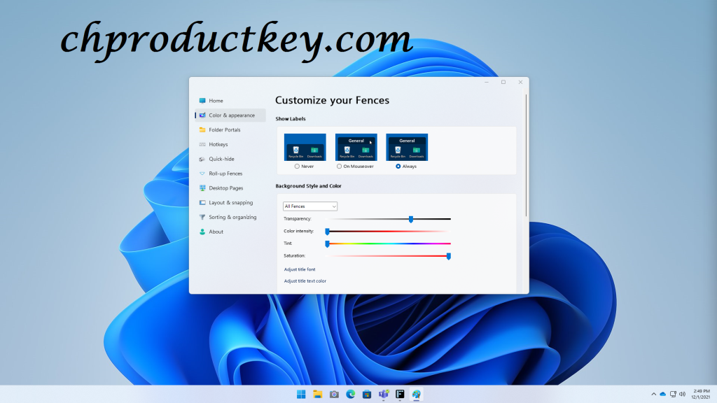
Task: Click the volume speaker tray icon
Action: point(682,395)
